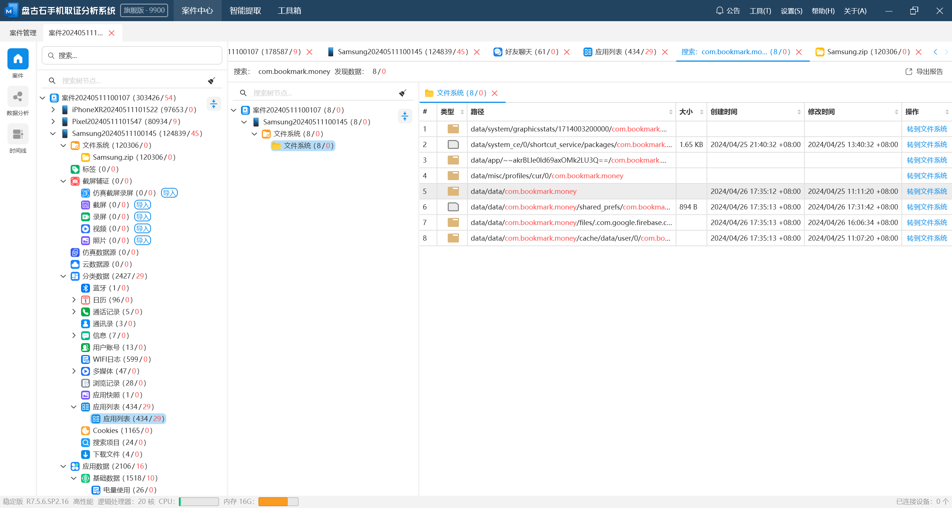Screen dimensions: 952x508
Task: Switch to the 智能提取 top menu
Action: 245,10
